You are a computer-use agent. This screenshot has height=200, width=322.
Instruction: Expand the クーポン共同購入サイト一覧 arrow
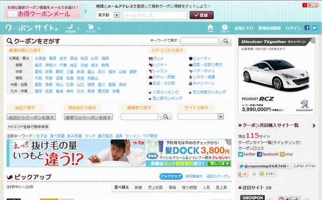[x=314, y=125]
